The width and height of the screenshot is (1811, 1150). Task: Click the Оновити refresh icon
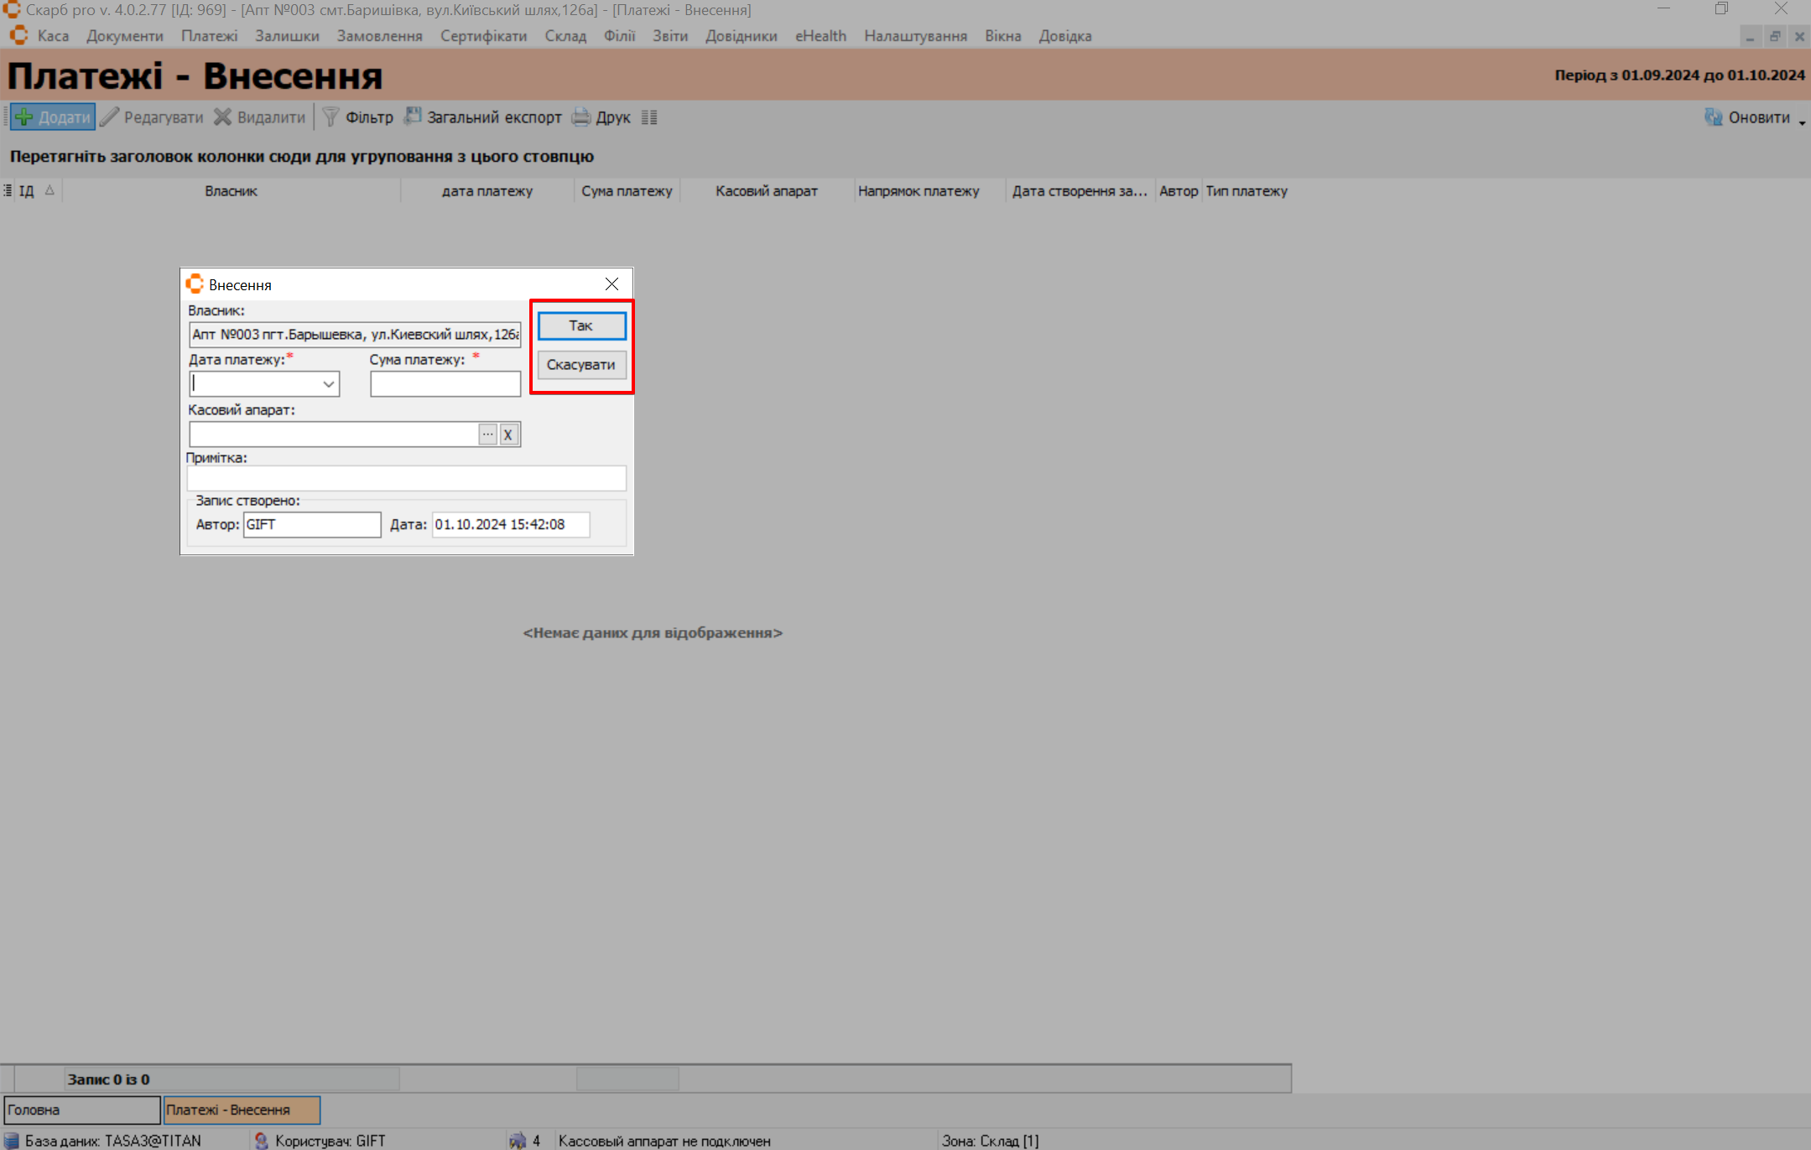click(x=1713, y=117)
